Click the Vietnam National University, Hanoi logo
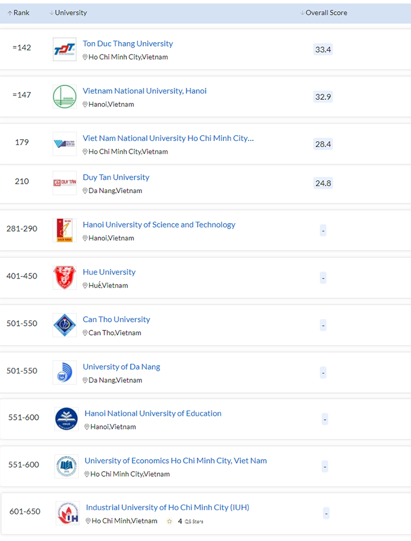Screen dimensions: 411x541 point(64,97)
